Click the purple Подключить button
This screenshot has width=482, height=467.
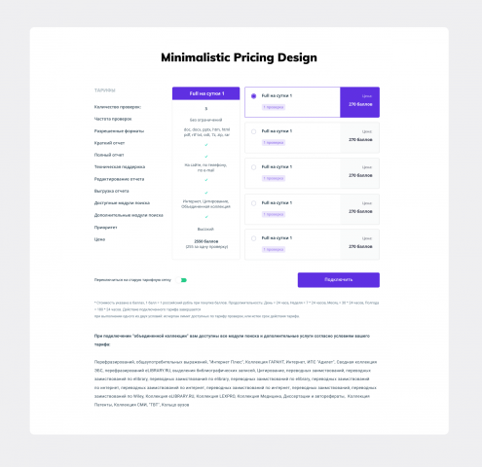pyautogui.click(x=339, y=280)
